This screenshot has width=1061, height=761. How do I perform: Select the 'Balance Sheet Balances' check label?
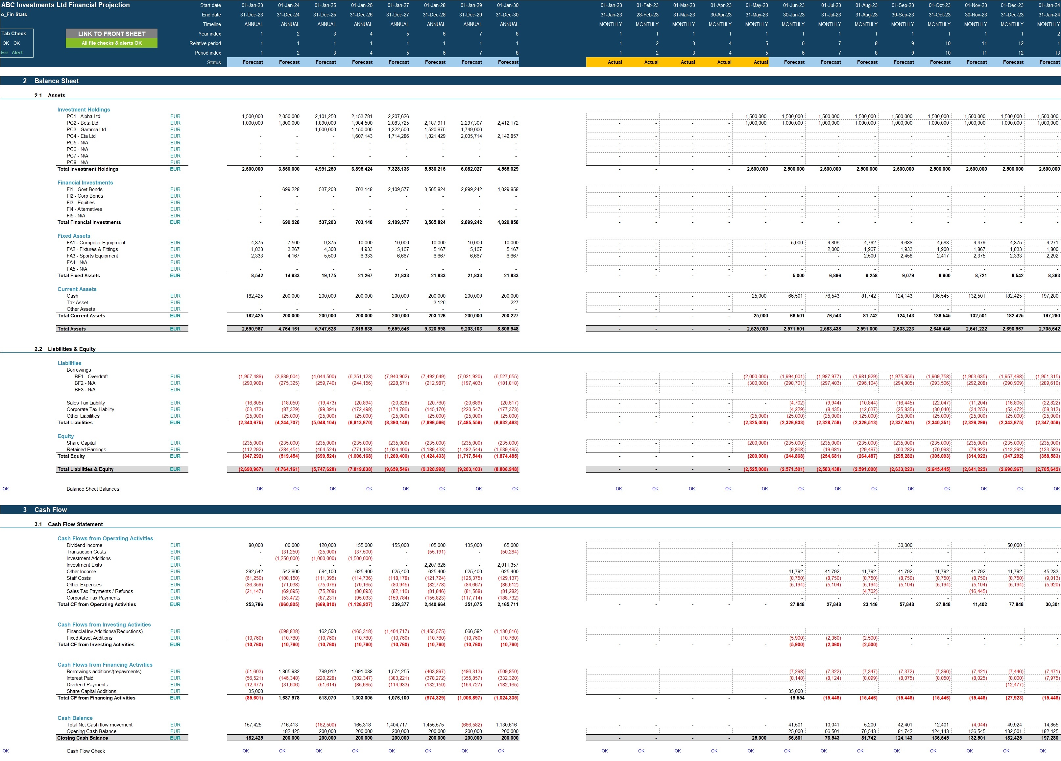tap(93, 489)
